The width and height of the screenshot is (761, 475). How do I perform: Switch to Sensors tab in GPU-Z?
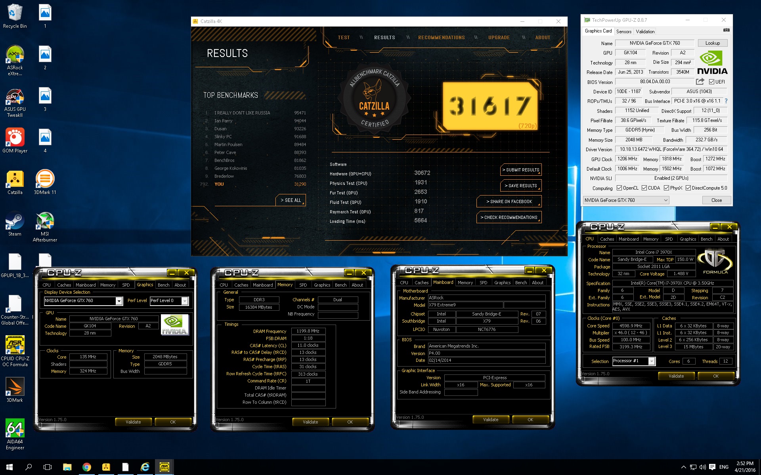pos(624,32)
